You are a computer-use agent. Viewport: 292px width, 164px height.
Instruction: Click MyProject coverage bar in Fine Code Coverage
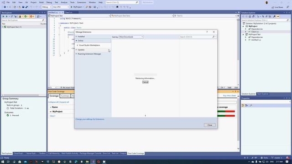click(x=226, y=112)
